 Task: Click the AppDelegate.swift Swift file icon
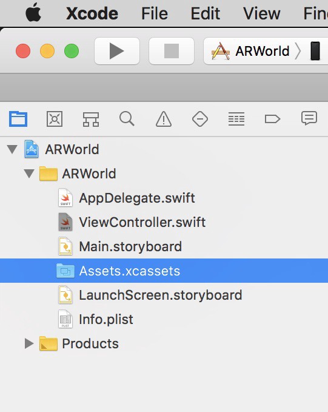[65, 198]
